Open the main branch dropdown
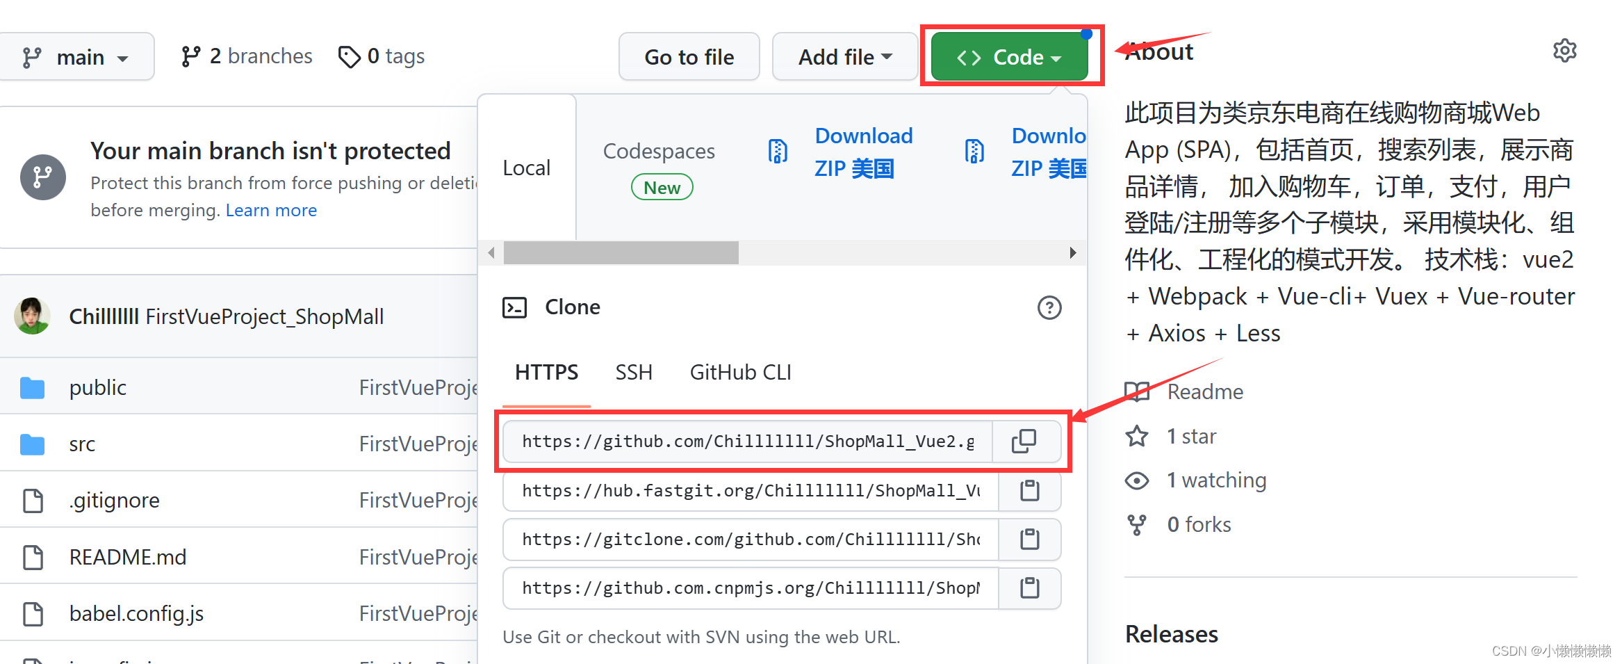The width and height of the screenshot is (1622, 664). (x=75, y=57)
